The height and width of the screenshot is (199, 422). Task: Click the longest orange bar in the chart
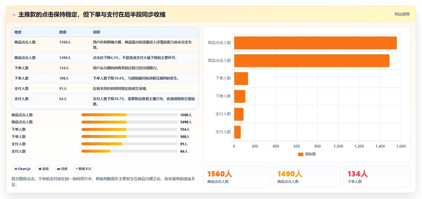(315, 43)
